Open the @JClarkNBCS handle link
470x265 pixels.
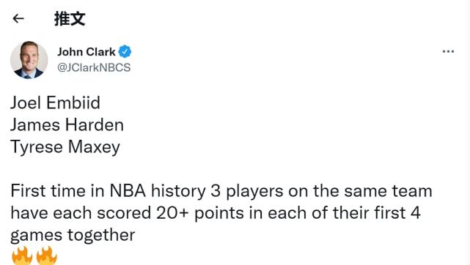tap(94, 67)
